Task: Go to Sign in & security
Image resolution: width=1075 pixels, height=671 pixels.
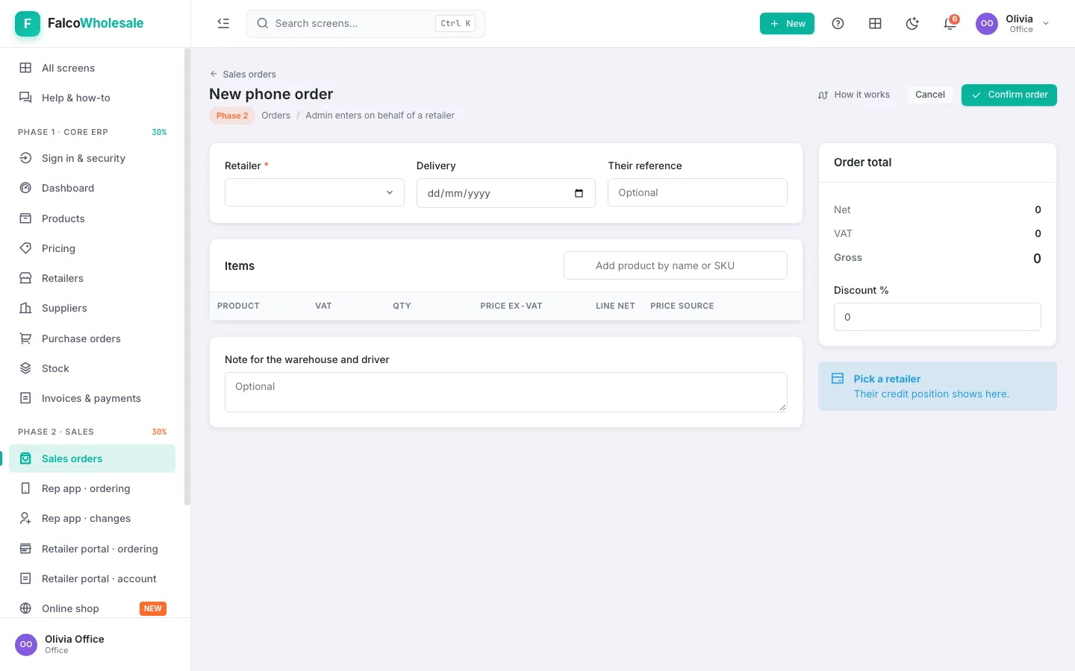Action: [93, 158]
